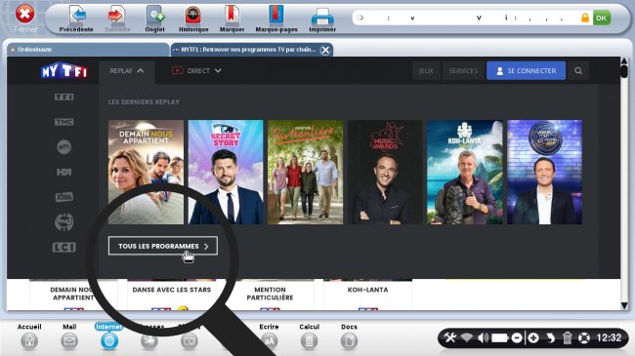This screenshot has height=356, width=635.
Task: Click the volume speaker tray icon
Action: [x=483, y=337]
